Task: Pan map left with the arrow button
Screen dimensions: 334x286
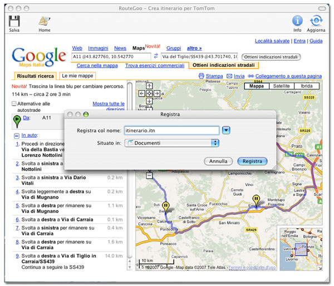Action: (x=141, y=93)
